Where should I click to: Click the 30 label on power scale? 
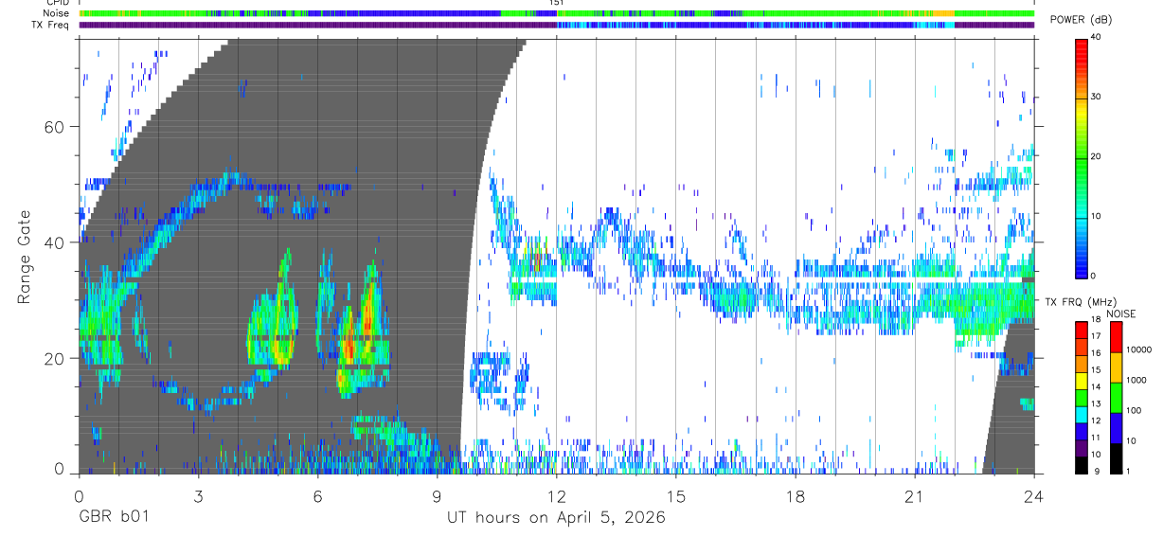coord(1098,98)
